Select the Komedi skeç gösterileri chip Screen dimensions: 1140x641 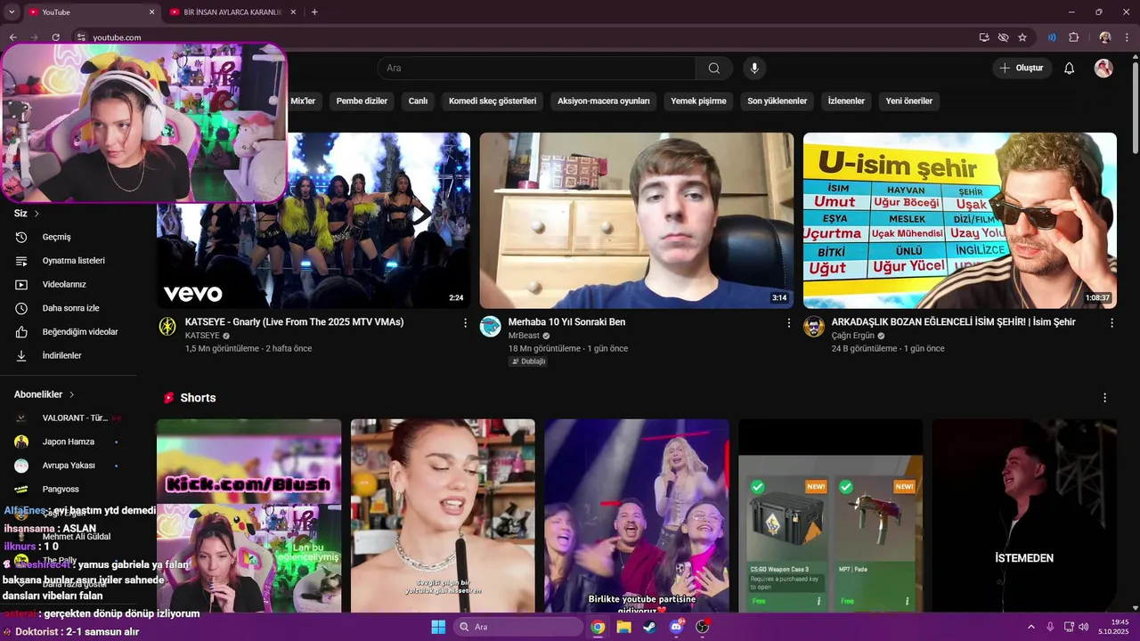[493, 101]
